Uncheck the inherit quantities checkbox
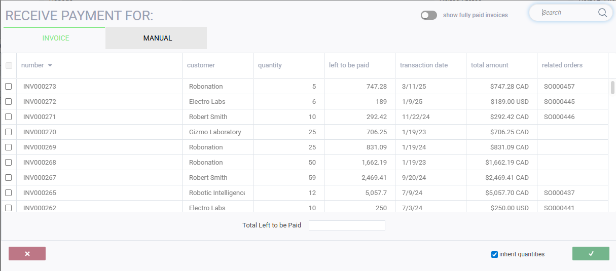 [494, 254]
